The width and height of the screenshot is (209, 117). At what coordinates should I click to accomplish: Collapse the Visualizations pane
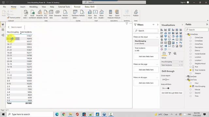[182, 25]
